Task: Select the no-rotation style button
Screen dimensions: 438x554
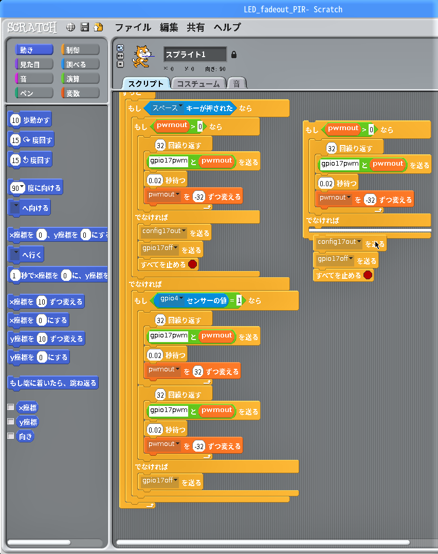Action: click(x=120, y=64)
